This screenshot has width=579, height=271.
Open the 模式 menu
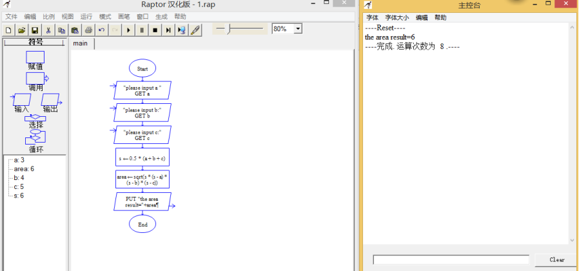(x=105, y=17)
